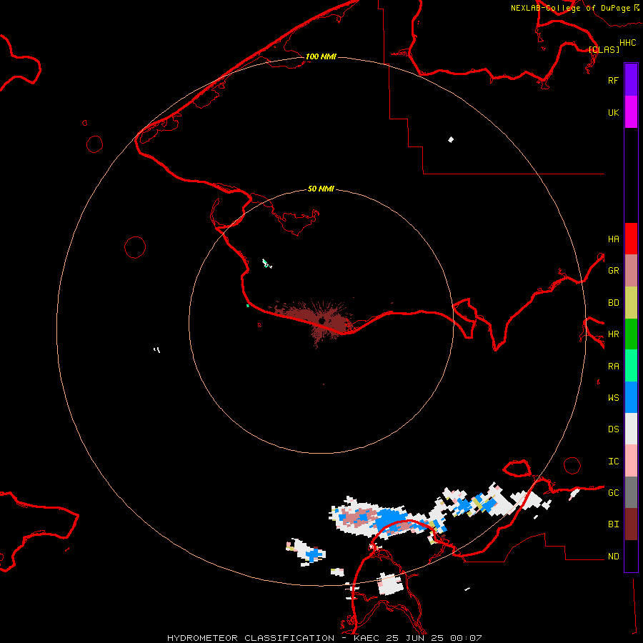Screen dimensions: 643x643
Task: Click the BI brown legend color swatch
Action: (631, 524)
